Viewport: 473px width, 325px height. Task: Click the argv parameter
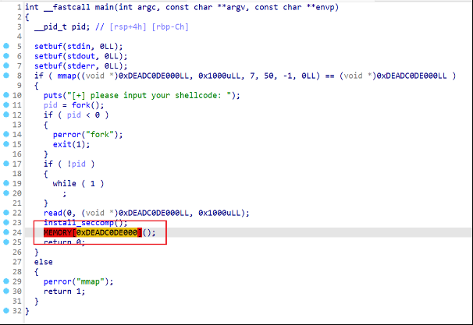pos(236,7)
